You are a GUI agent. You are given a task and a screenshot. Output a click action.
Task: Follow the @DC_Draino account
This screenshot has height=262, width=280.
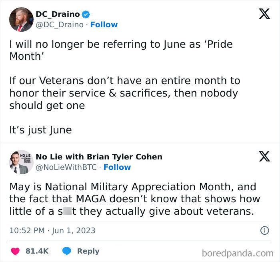pos(104,25)
